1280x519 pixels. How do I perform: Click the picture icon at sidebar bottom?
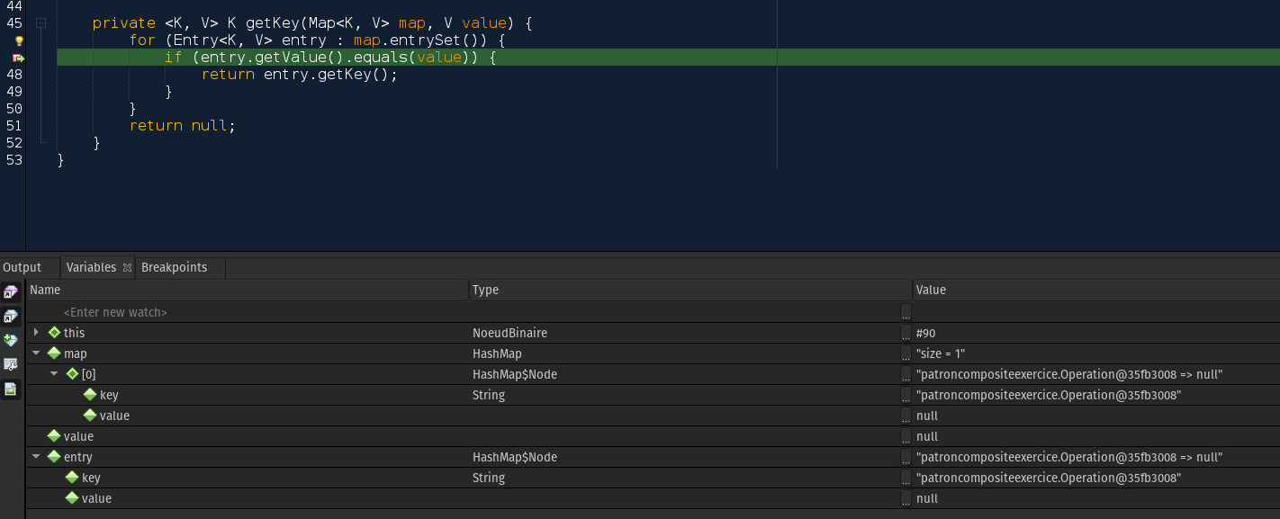pyautogui.click(x=11, y=389)
